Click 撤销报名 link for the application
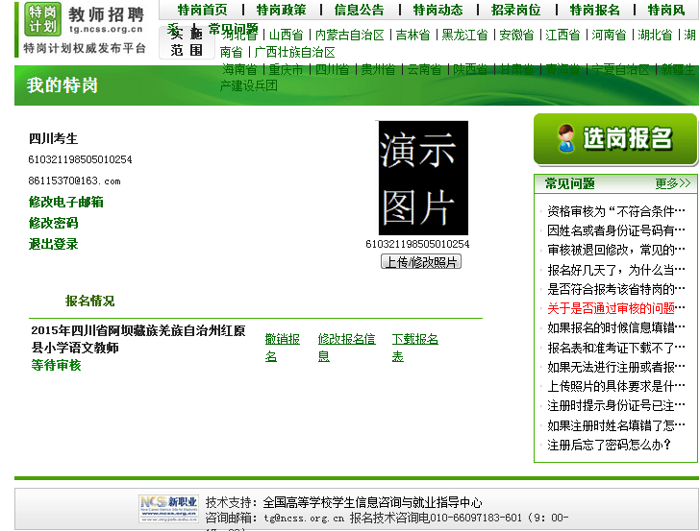 tap(283, 347)
